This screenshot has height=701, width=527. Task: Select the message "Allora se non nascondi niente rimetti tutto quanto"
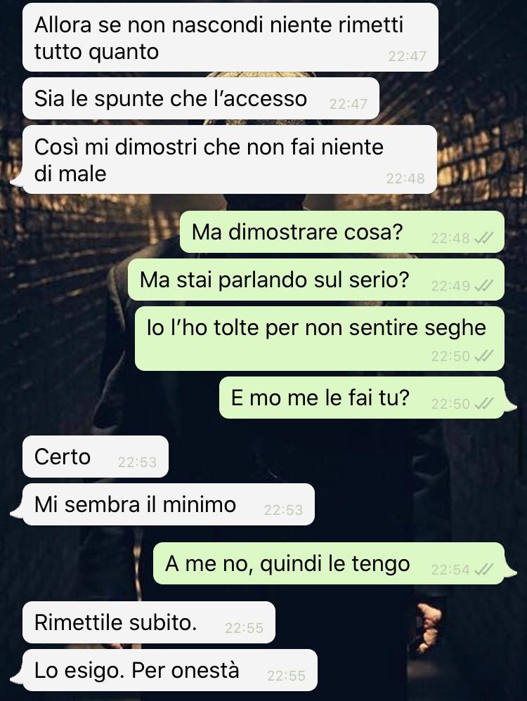point(230,37)
